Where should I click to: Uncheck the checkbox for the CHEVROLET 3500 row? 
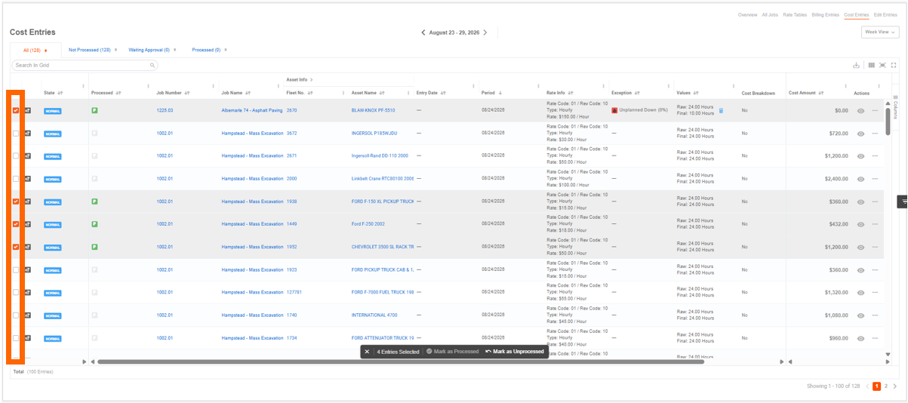[x=16, y=247]
